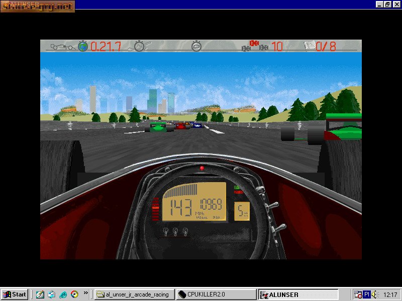Click the race position cars icon
The image size is (402, 301).
coord(255,46)
